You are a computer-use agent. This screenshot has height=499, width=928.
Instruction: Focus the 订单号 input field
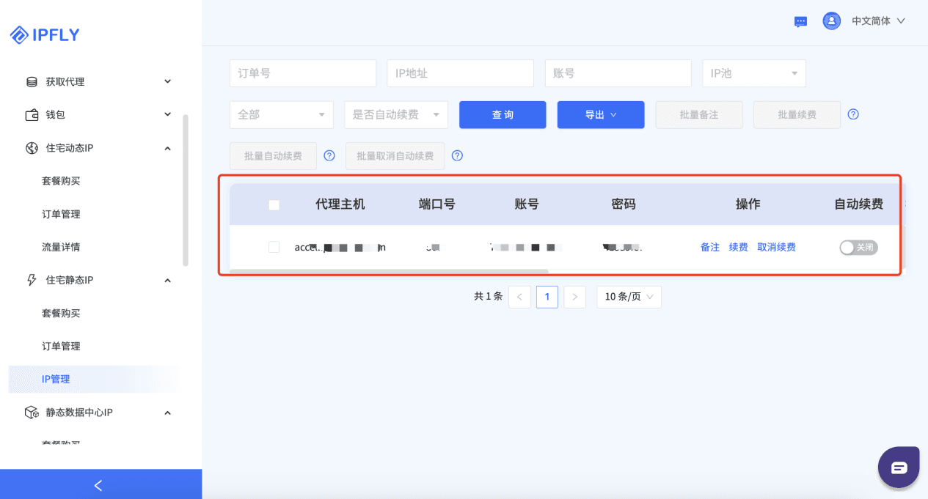[x=302, y=73]
